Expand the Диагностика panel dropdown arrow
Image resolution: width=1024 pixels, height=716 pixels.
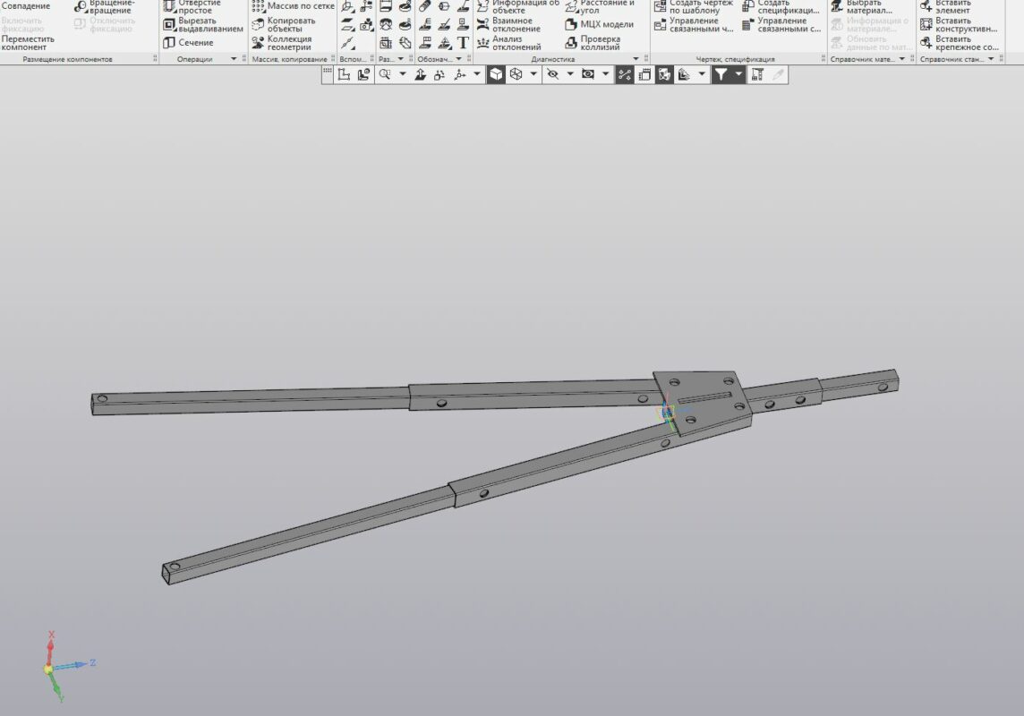(636, 59)
